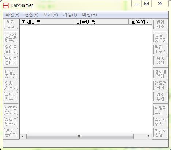Select the 위치 지우기 button
171x150 pixels.
11,85
